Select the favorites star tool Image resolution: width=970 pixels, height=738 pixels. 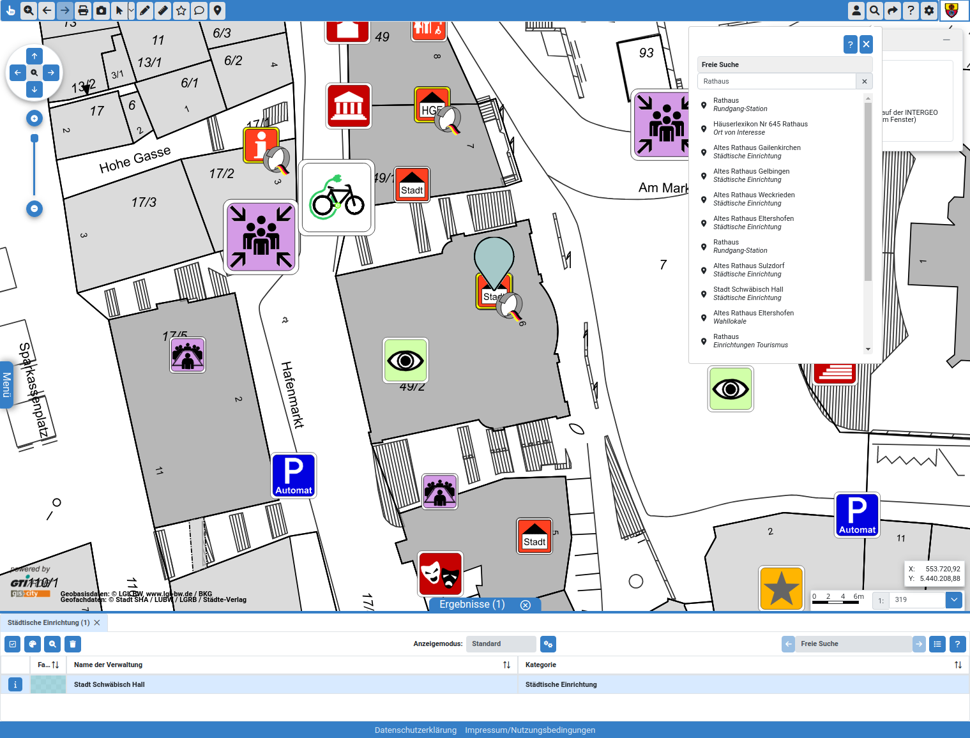(181, 10)
